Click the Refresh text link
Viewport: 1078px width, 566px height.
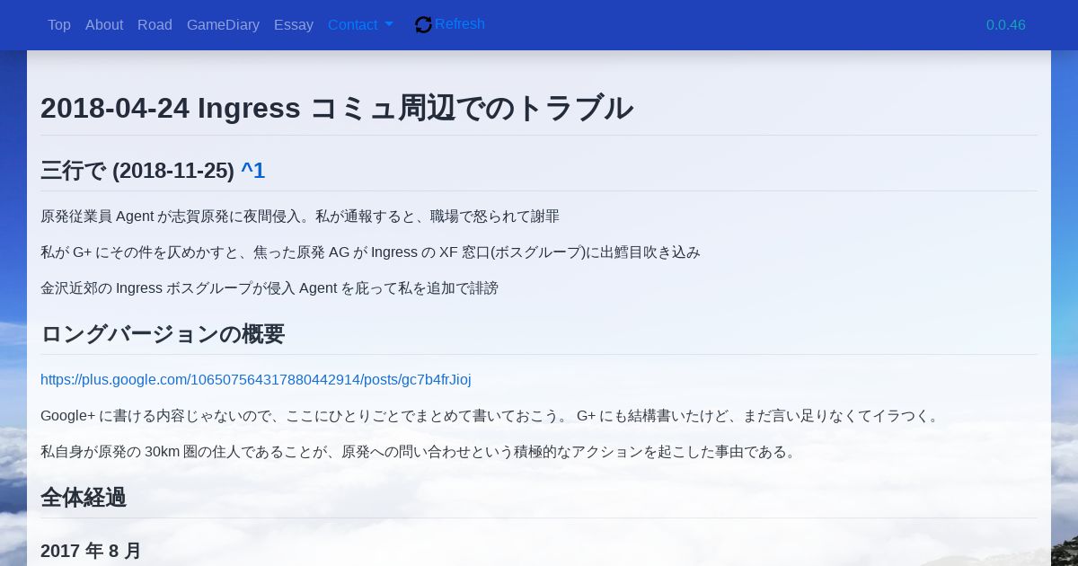pyautogui.click(x=460, y=24)
